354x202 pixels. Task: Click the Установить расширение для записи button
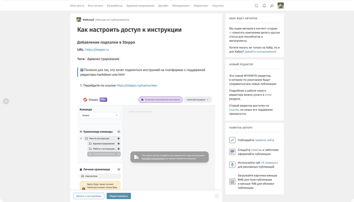tap(160, 100)
